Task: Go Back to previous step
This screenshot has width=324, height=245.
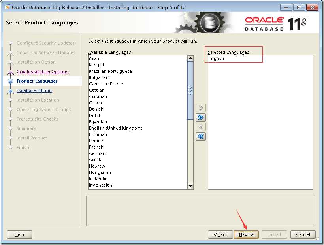Action: coord(220,234)
